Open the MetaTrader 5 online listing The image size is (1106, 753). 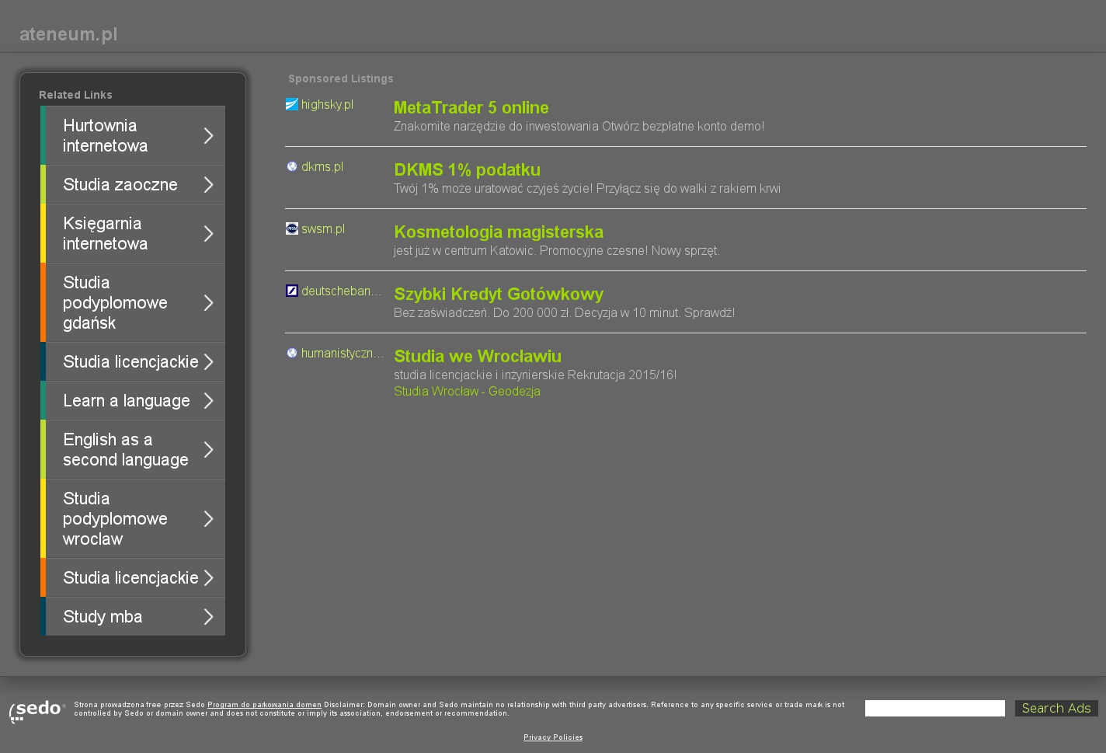pos(471,108)
